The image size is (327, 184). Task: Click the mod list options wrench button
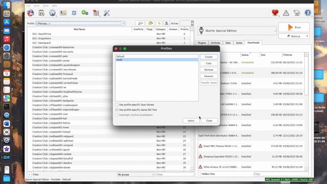(x=140, y=24)
